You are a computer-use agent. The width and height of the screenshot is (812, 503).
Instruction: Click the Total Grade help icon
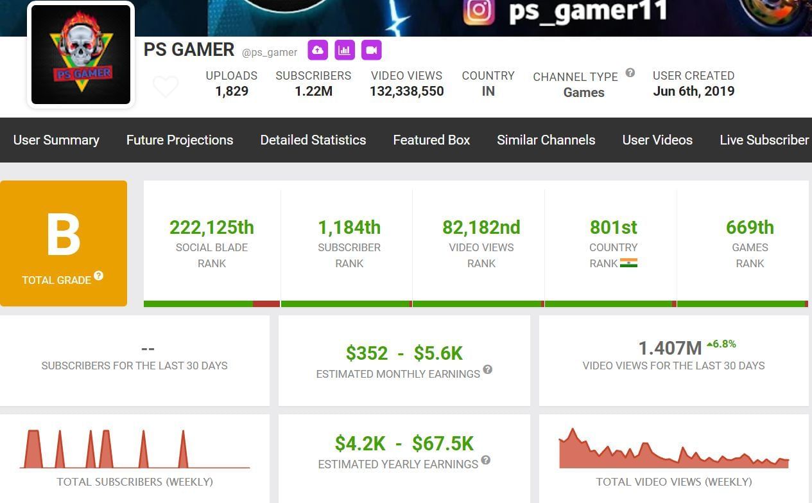coord(99,276)
